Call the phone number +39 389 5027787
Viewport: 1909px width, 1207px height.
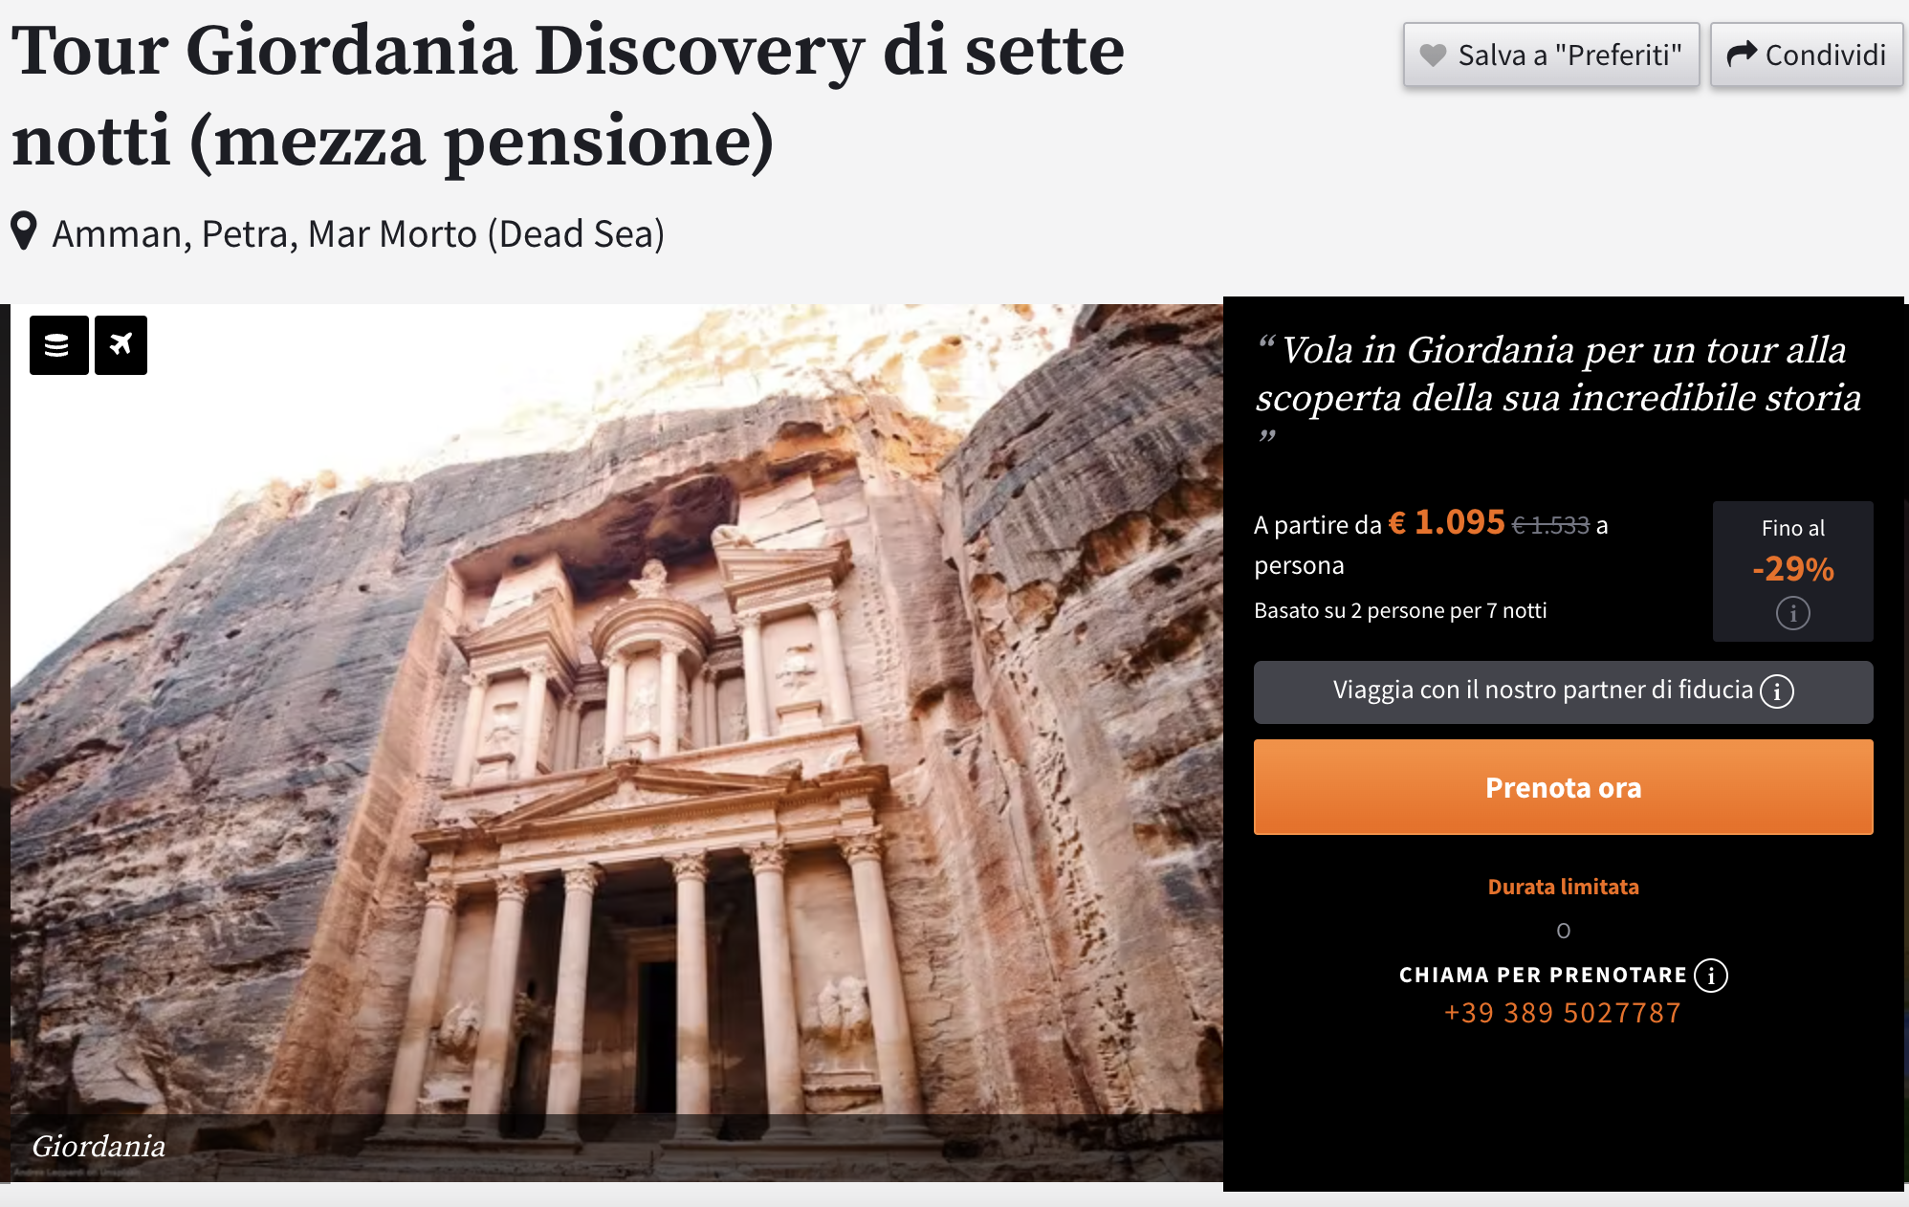[1563, 1013]
